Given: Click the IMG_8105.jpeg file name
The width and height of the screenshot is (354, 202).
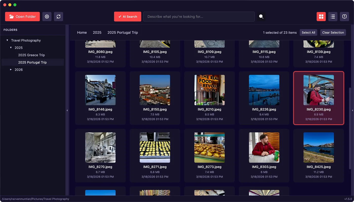Looking at the screenshot, I should click(155, 52).
